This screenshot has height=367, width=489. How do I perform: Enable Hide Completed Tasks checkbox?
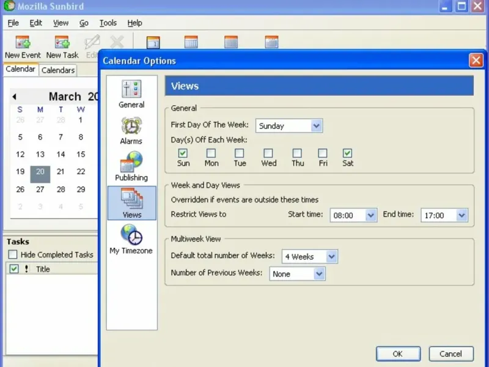(x=13, y=254)
